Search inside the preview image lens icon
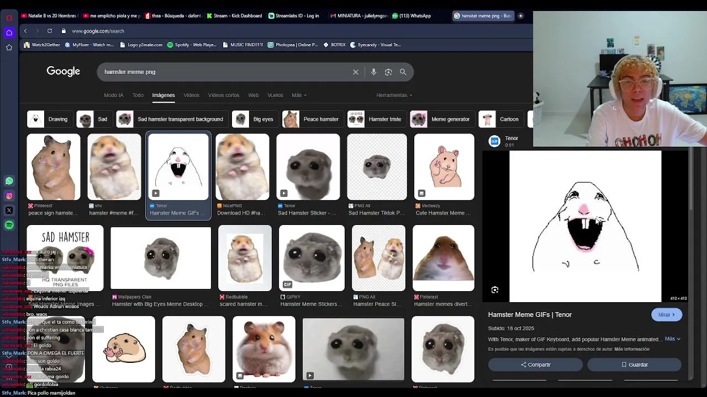Image resolution: width=707 pixels, height=397 pixels. coord(495,290)
